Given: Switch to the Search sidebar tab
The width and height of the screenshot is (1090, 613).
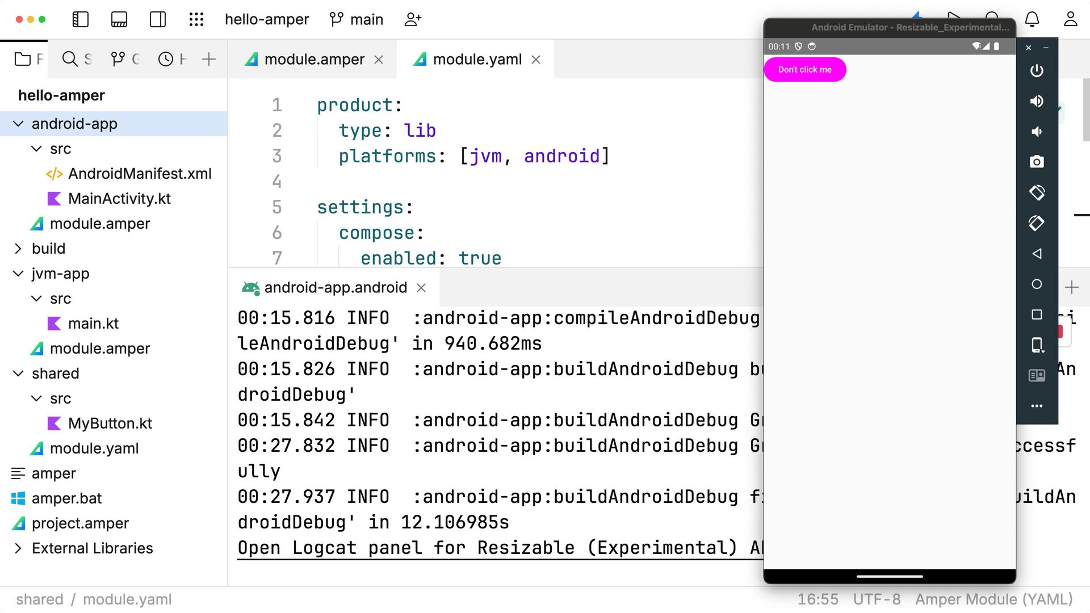Looking at the screenshot, I should click(x=77, y=59).
